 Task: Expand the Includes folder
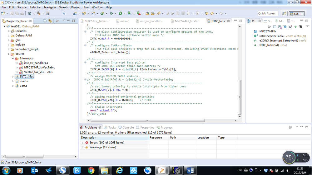click(8, 31)
